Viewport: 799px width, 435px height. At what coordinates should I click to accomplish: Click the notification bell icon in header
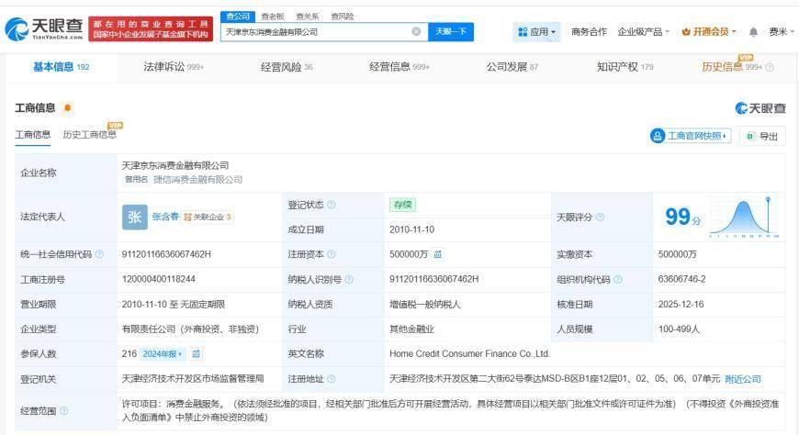tap(753, 32)
